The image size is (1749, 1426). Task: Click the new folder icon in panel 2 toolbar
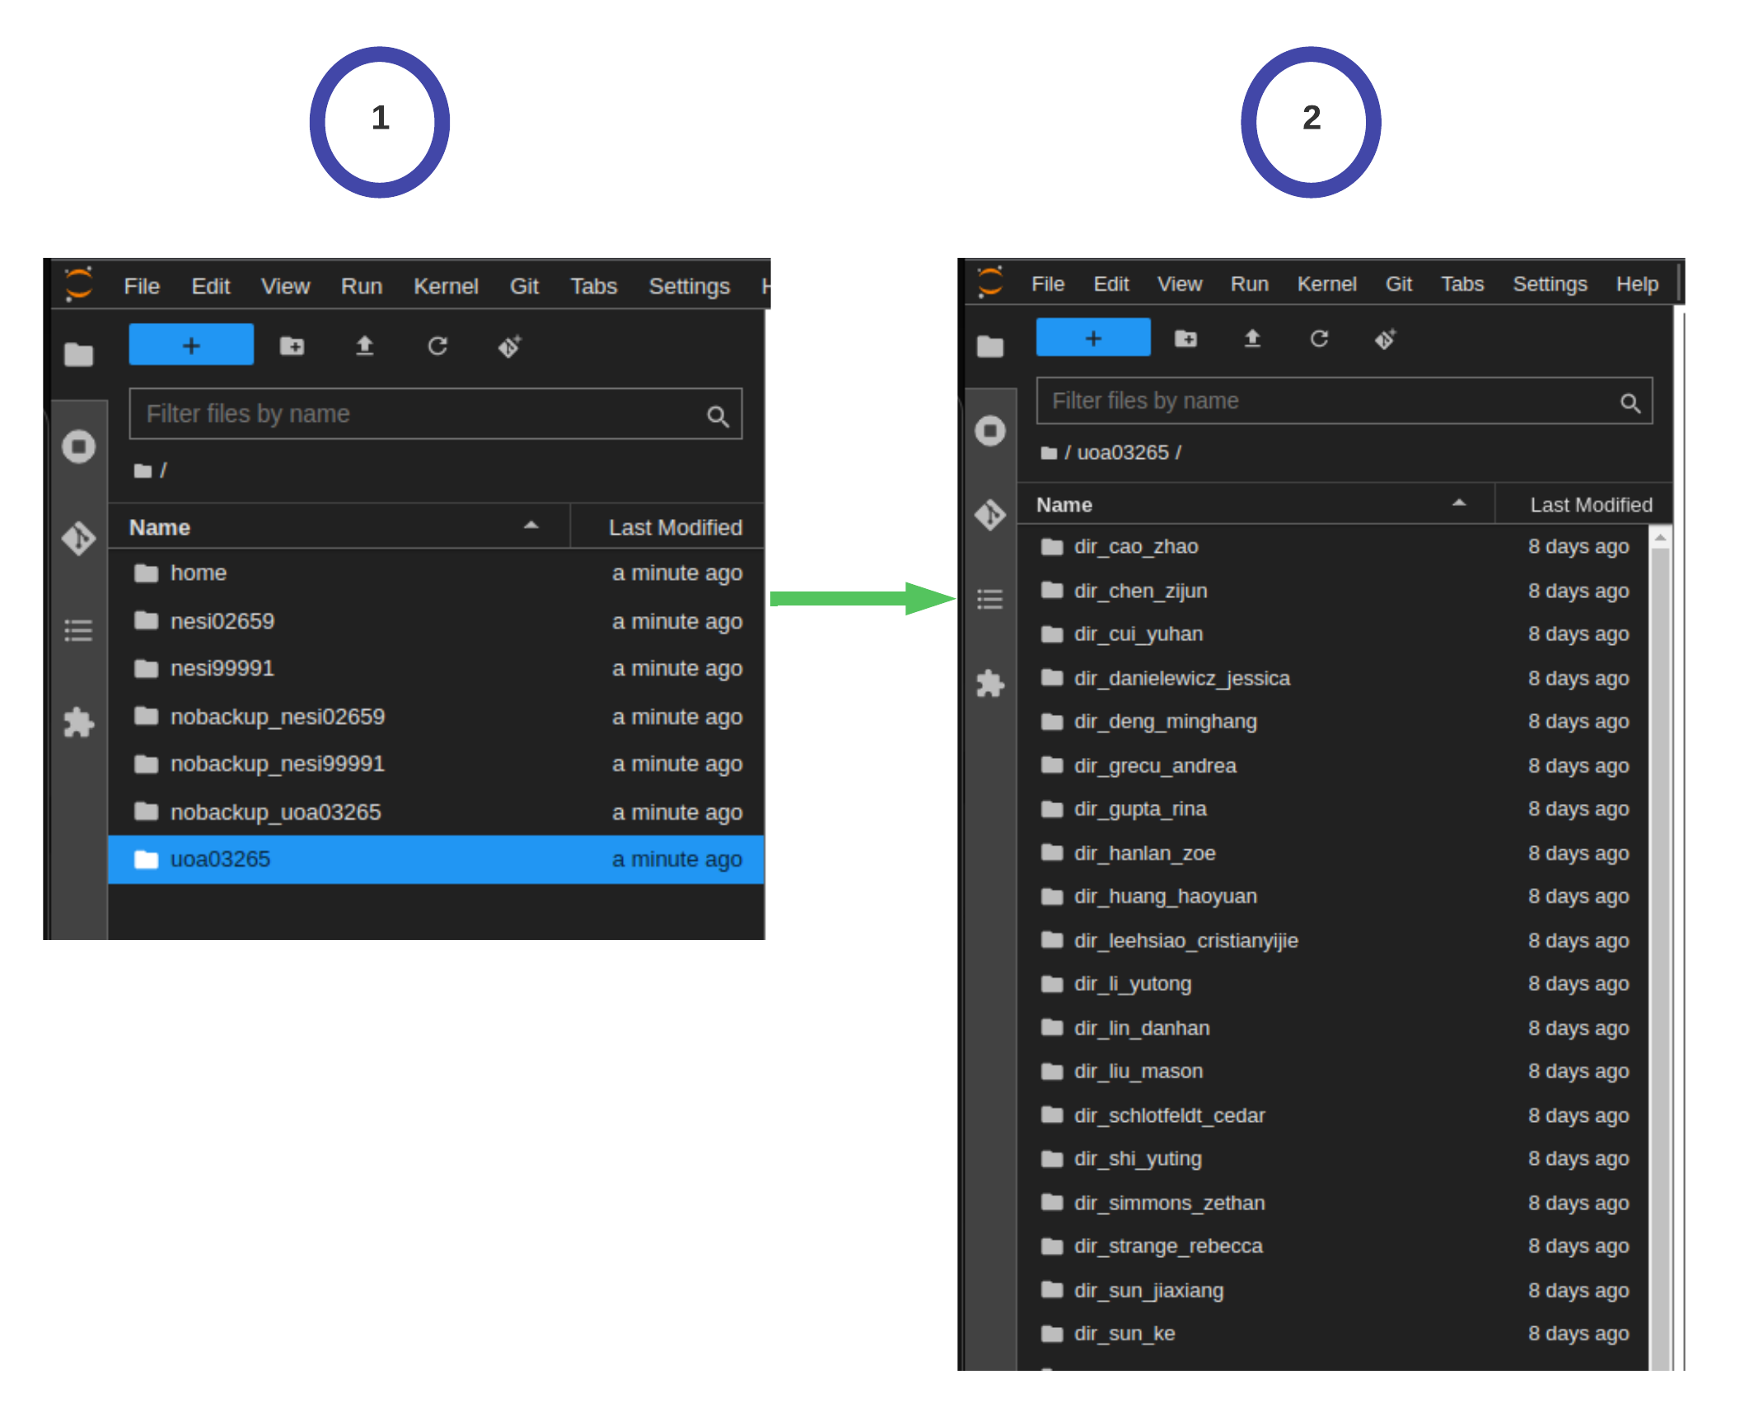point(1185,339)
